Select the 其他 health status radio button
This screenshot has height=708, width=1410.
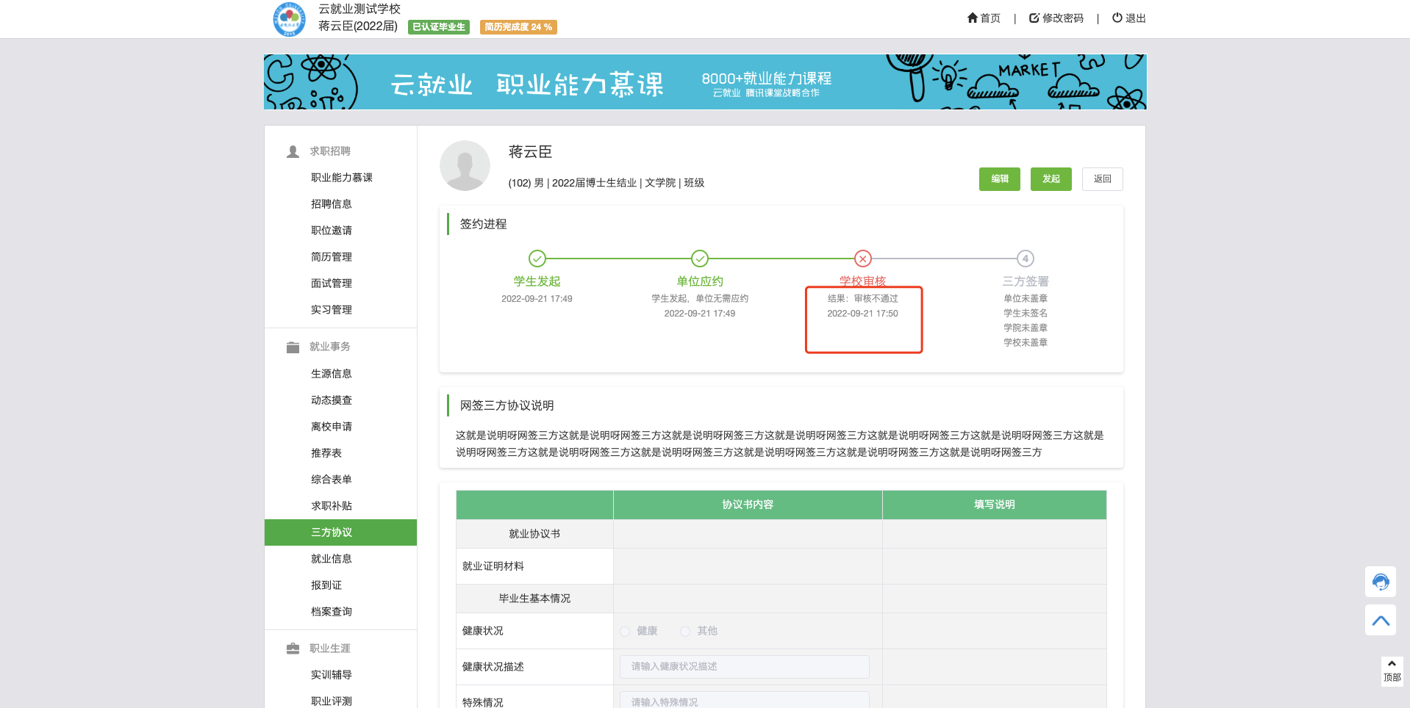[x=685, y=632]
